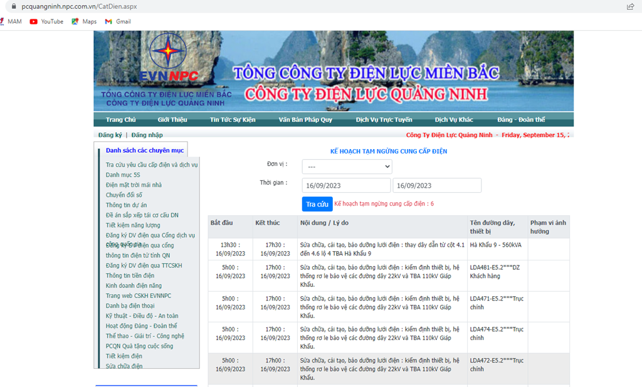
Task: Open the YouTube bookmark
Action: pos(46,21)
